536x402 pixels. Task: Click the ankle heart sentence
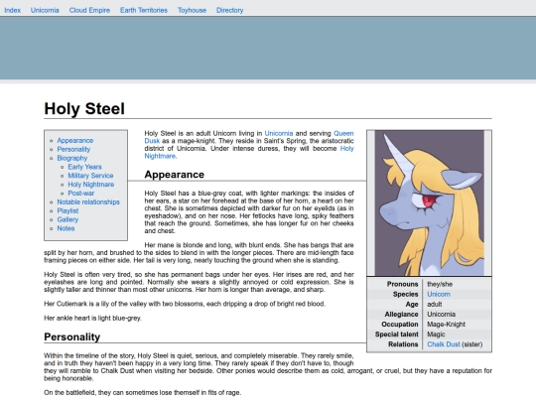tap(92, 319)
